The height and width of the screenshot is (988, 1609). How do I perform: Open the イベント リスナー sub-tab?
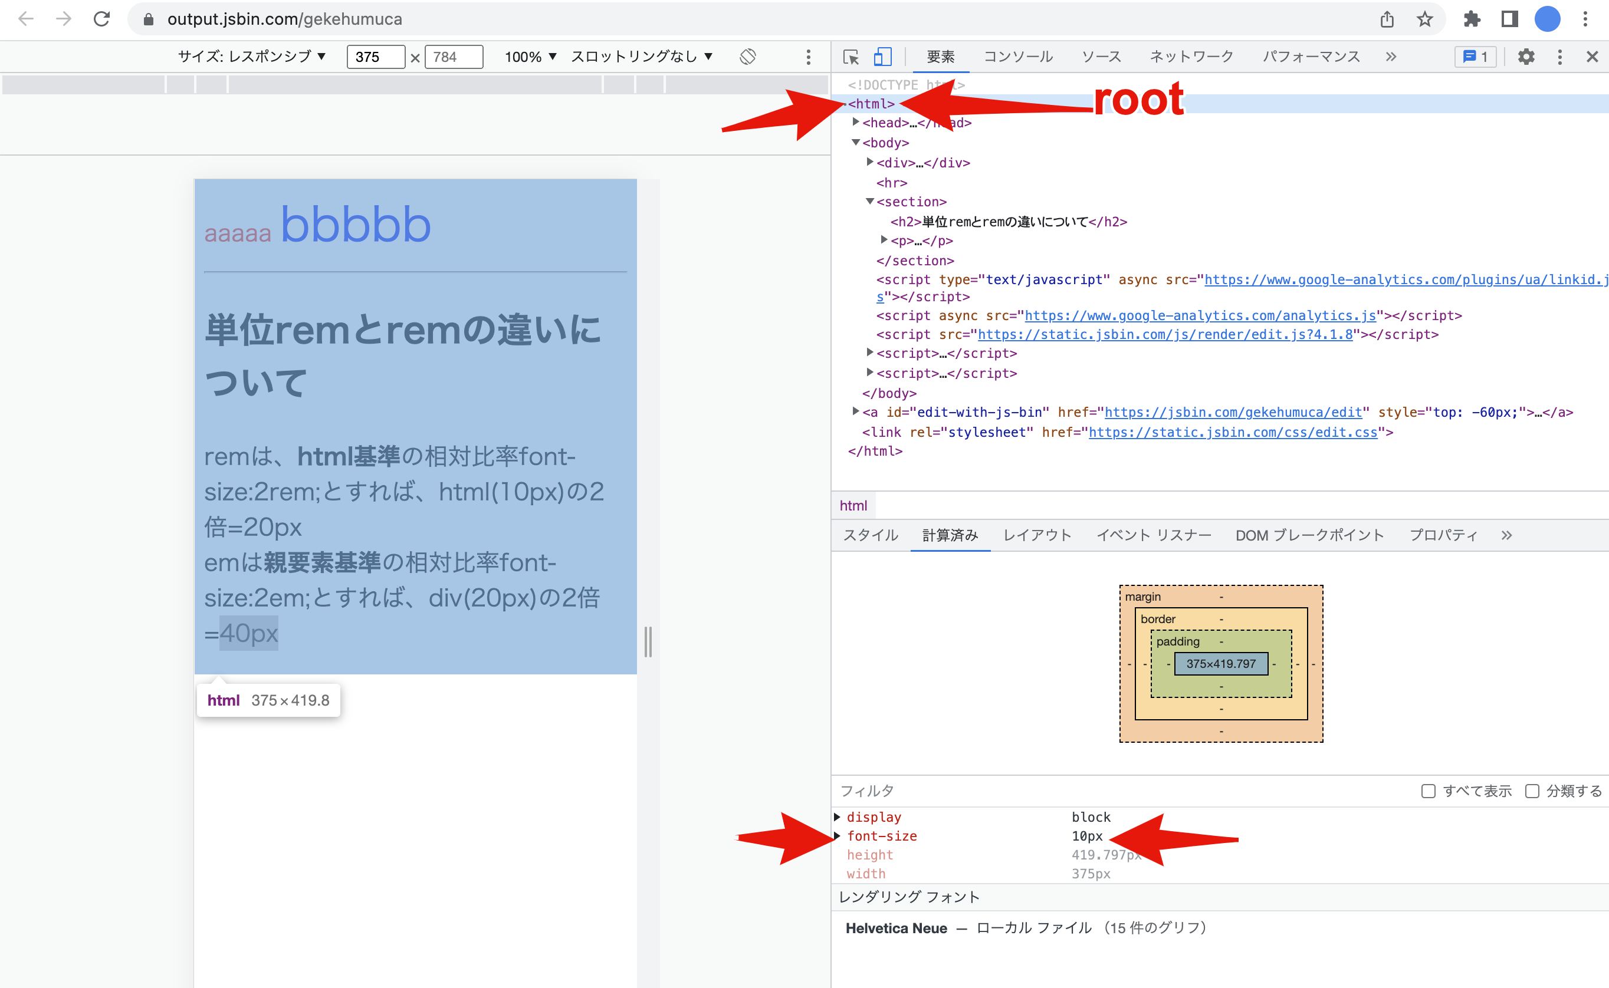click(x=1153, y=535)
